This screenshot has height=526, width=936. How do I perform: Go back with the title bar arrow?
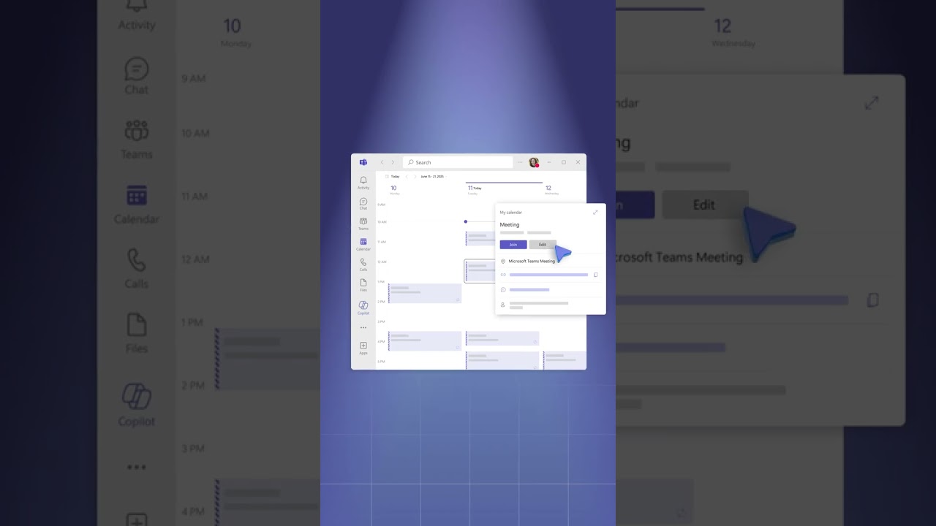[x=382, y=162]
